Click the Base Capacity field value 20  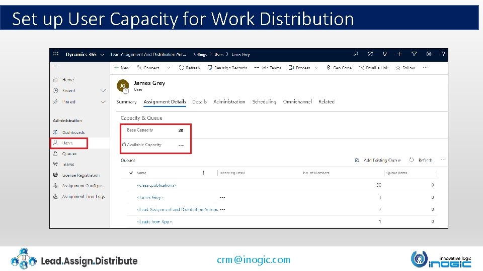pos(181,130)
